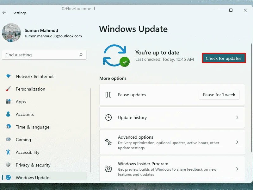
Task: Select the Apps icon in sidebar
Action: coord(8,102)
